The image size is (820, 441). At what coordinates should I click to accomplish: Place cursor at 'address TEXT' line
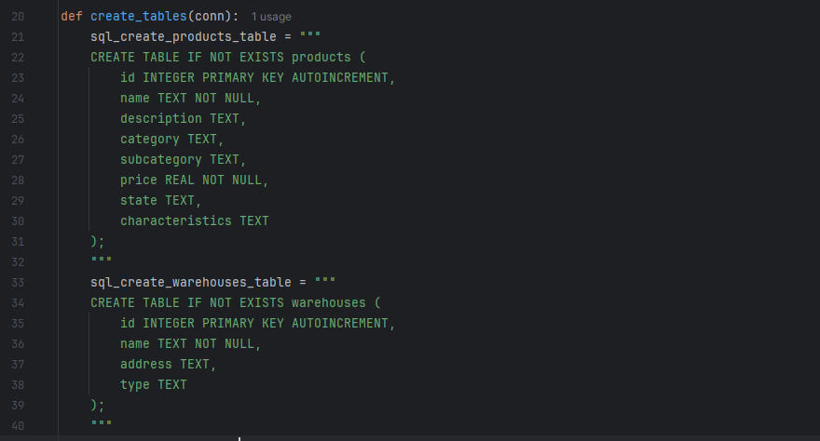169,365
